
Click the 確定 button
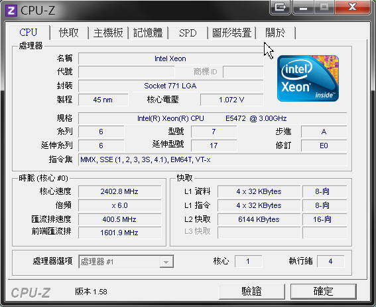pyautogui.click(x=323, y=292)
